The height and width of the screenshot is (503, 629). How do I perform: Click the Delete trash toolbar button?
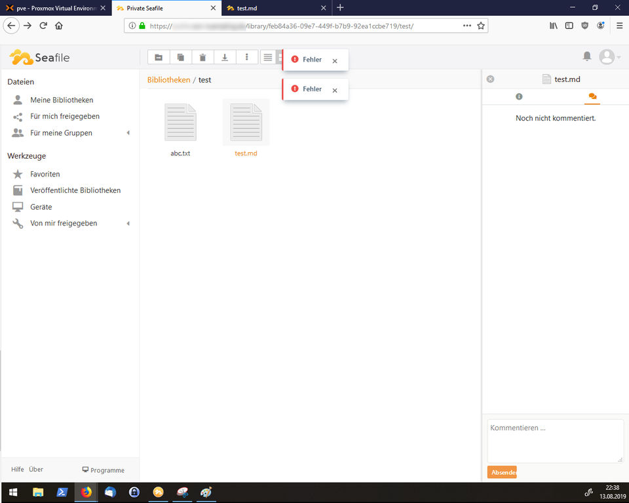tap(203, 58)
